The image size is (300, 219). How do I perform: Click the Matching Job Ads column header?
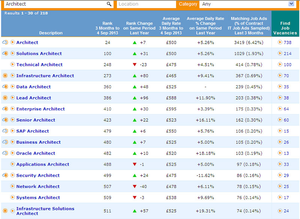[249, 25]
